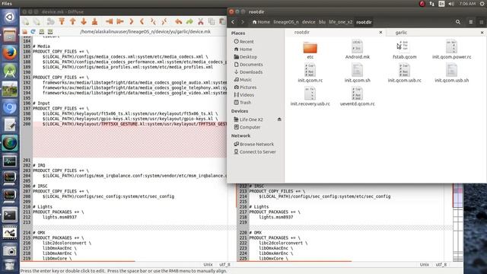487x274 pixels.
Task: Cut selection with scissors icon in Diffuse
Action: pyautogui.click(x=201, y=21)
